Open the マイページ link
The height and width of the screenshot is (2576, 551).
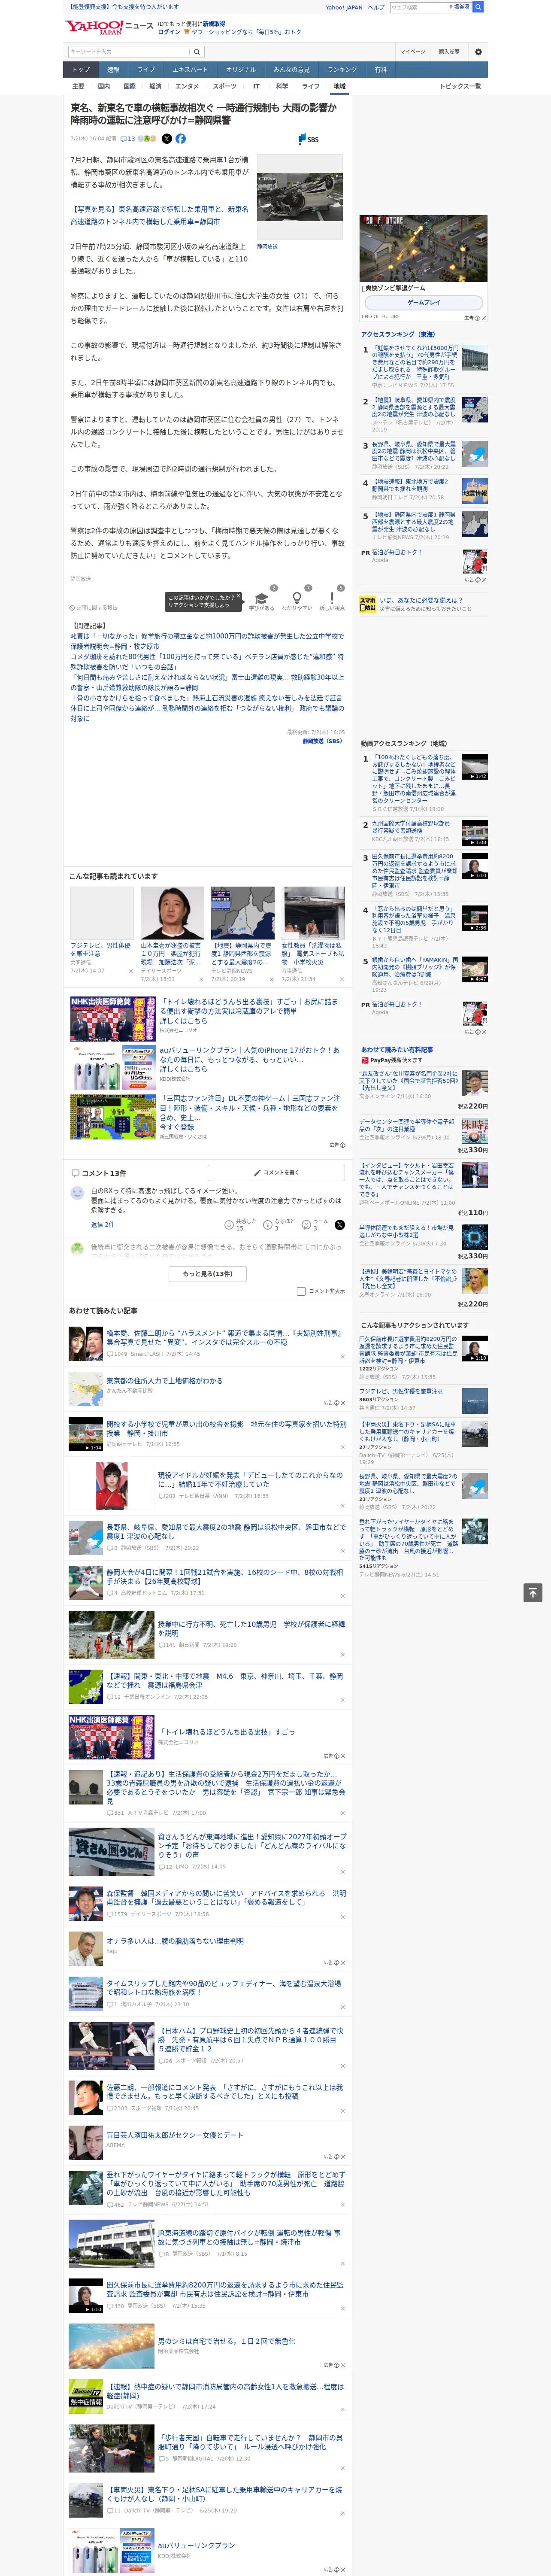pyautogui.click(x=412, y=52)
